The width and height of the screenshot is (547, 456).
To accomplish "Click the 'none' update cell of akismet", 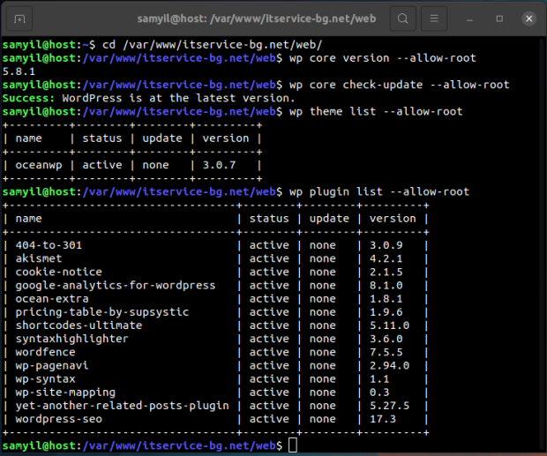I will 323,258.
